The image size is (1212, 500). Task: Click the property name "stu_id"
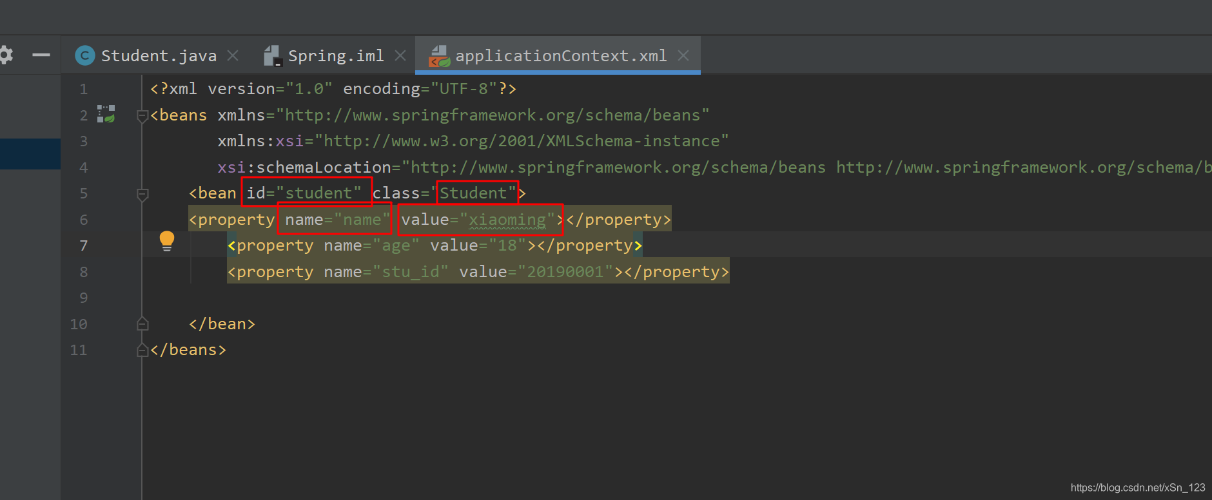coord(411,272)
